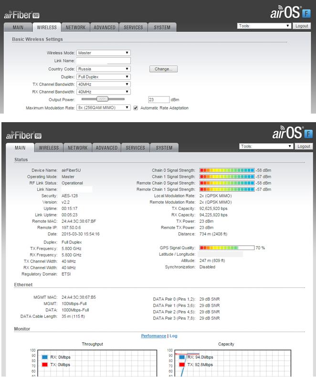Open ADVANCED tab on lower Status page
Screen dimensions: 316x377
[x=106, y=148]
